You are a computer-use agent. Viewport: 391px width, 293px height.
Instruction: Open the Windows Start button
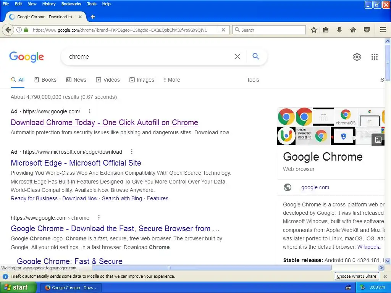pyautogui.click(x=18, y=287)
